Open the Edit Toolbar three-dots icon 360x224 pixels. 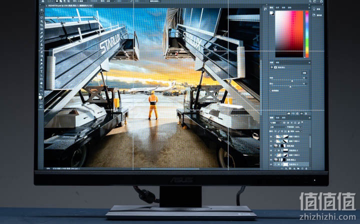pyautogui.click(x=41, y=91)
